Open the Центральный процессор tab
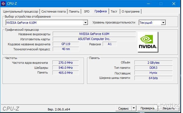This screenshot has width=183, height=113. pos(21,11)
